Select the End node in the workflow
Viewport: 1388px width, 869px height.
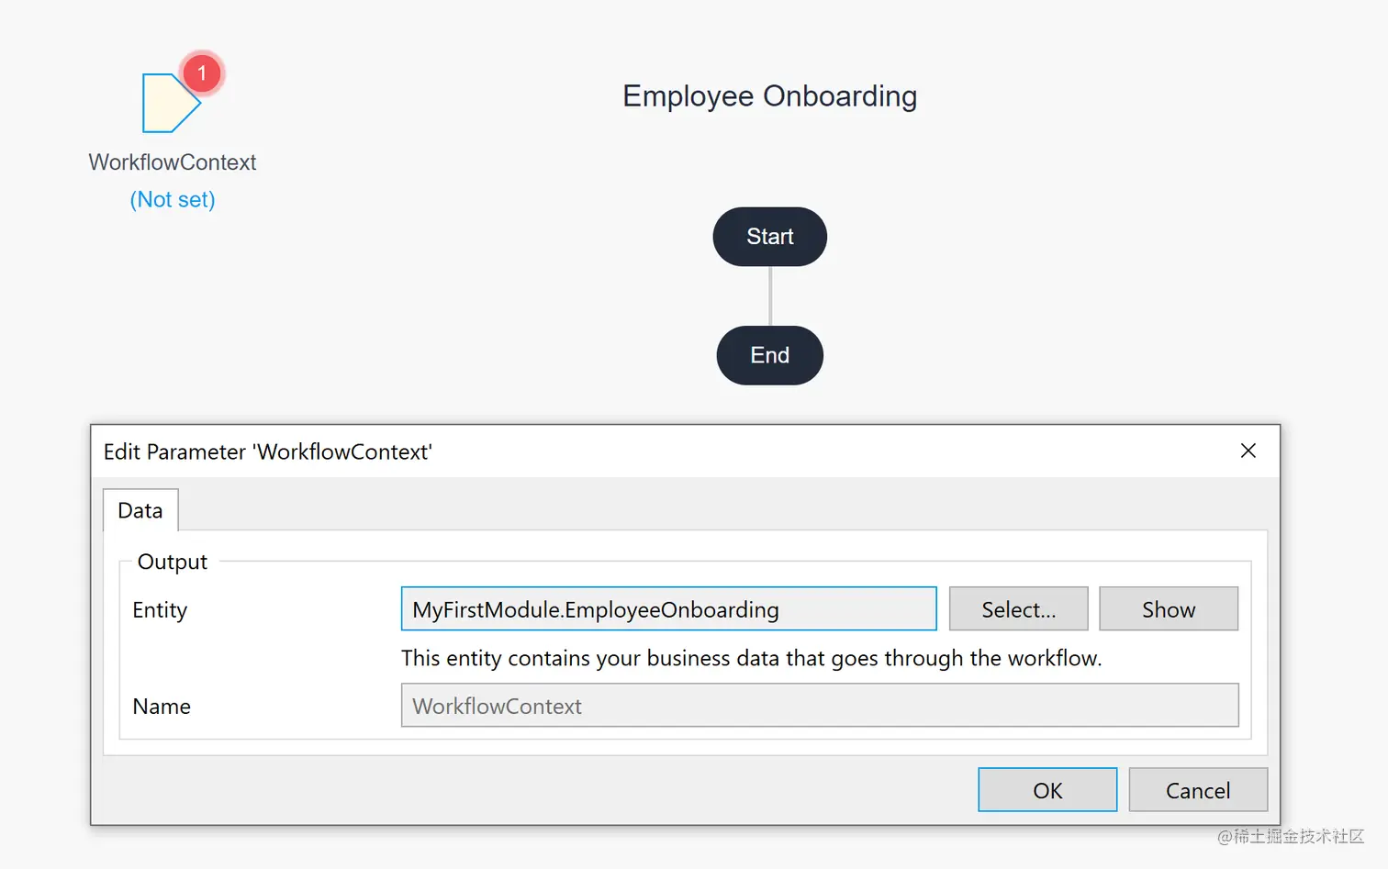pyautogui.click(x=769, y=355)
